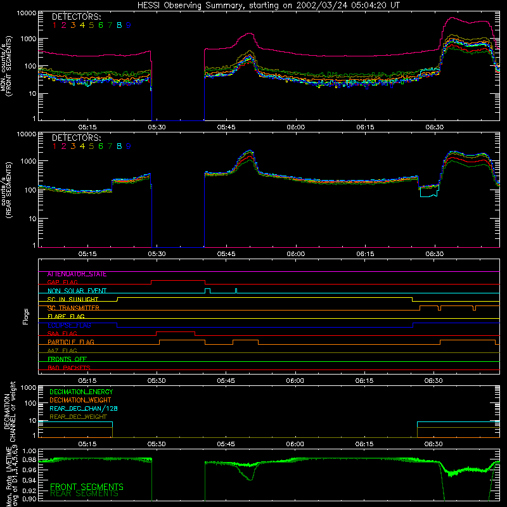Select the ATTENUATOR_STATE flag label
The width and height of the screenshot is (507, 507).
pyautogui.click(x=77, y=274)
